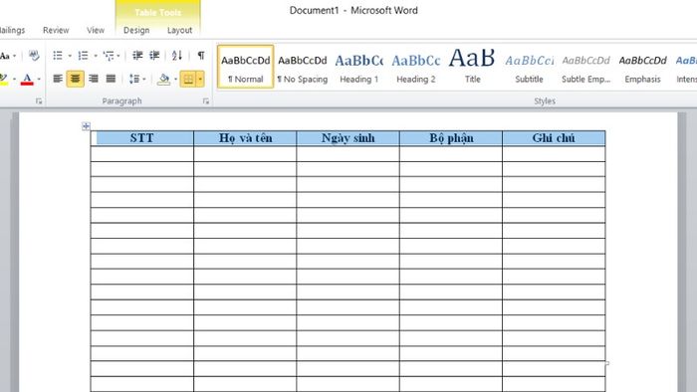Apply Heading 1 style
The height and width of the screenshot is (392, 697).
tap(359, 67)
